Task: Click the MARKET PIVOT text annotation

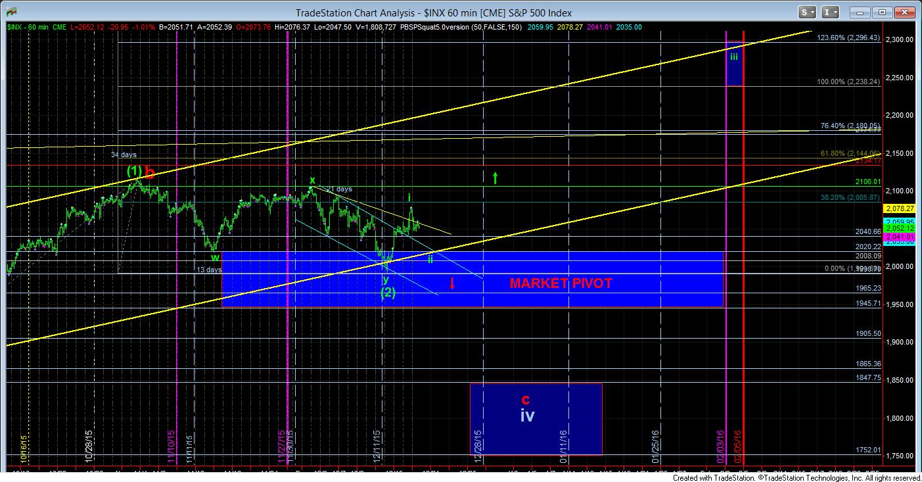Action: click(561, 284)
